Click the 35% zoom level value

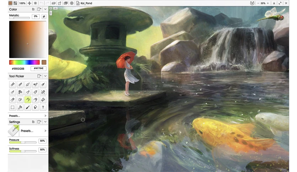[x=263, y=3]
